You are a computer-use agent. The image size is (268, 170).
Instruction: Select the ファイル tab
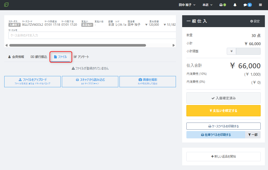coord(60,57)
